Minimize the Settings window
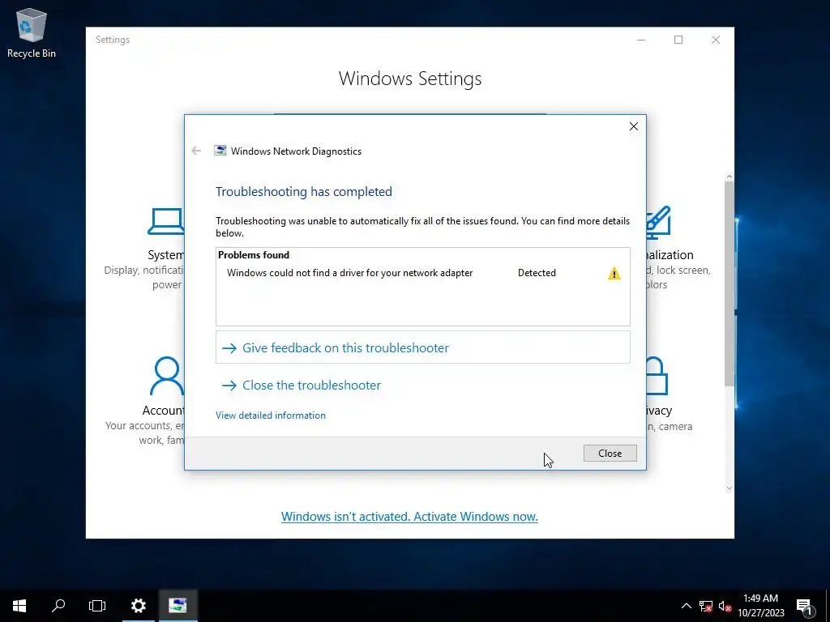The width and height of the screenshot is (830, 622). tap(641, 40)
